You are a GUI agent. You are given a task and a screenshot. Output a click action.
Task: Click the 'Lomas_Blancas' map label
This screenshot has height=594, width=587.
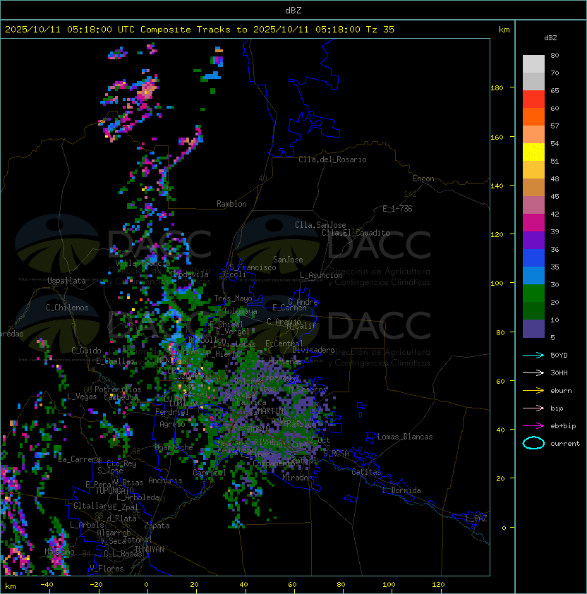405,437
